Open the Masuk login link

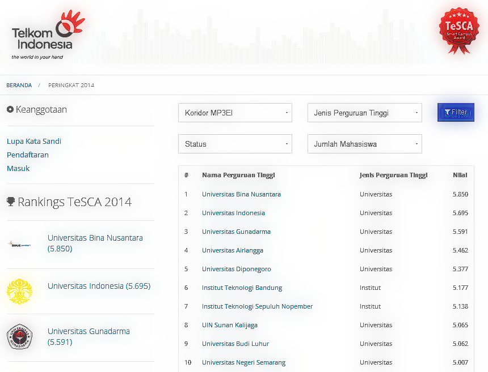coord(18,168)
